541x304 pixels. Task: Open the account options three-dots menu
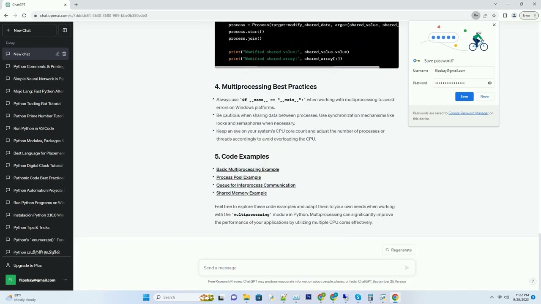[x=65, y=280]
